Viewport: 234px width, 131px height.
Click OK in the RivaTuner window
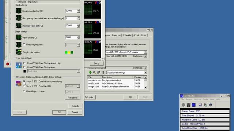coord(130,97)
